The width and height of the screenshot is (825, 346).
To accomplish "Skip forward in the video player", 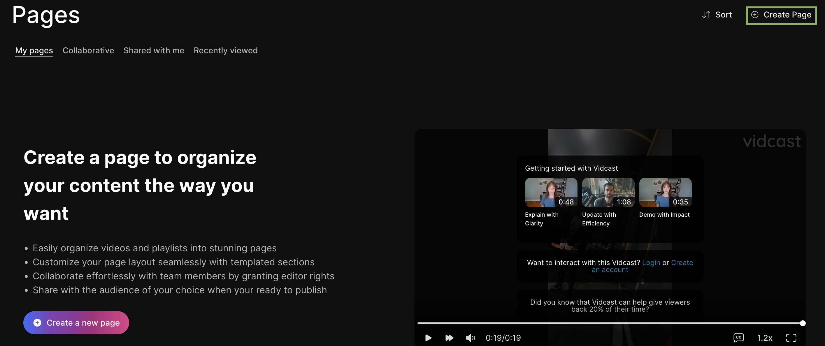I will tap(449, 338).
